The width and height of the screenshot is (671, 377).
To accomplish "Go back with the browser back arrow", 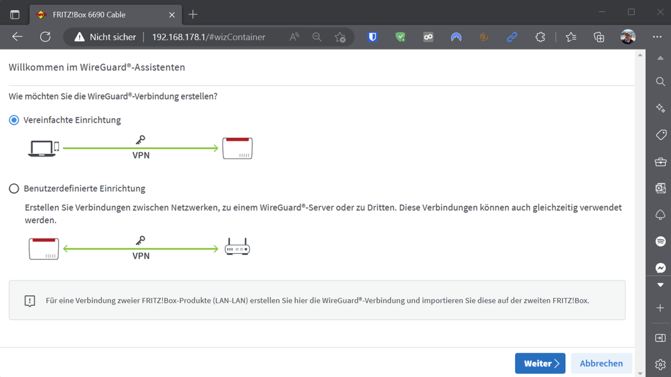I will coord(17,37).
